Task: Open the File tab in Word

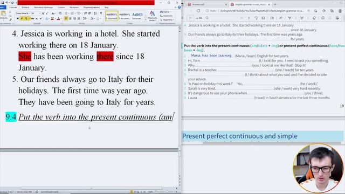Action: point(3,7)
